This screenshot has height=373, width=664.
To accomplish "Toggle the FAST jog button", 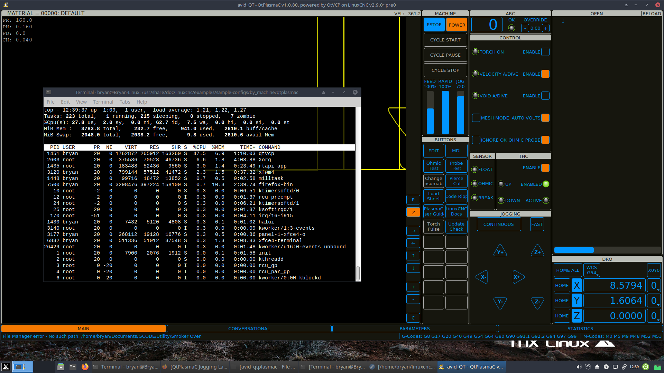I will click(537, 224).
